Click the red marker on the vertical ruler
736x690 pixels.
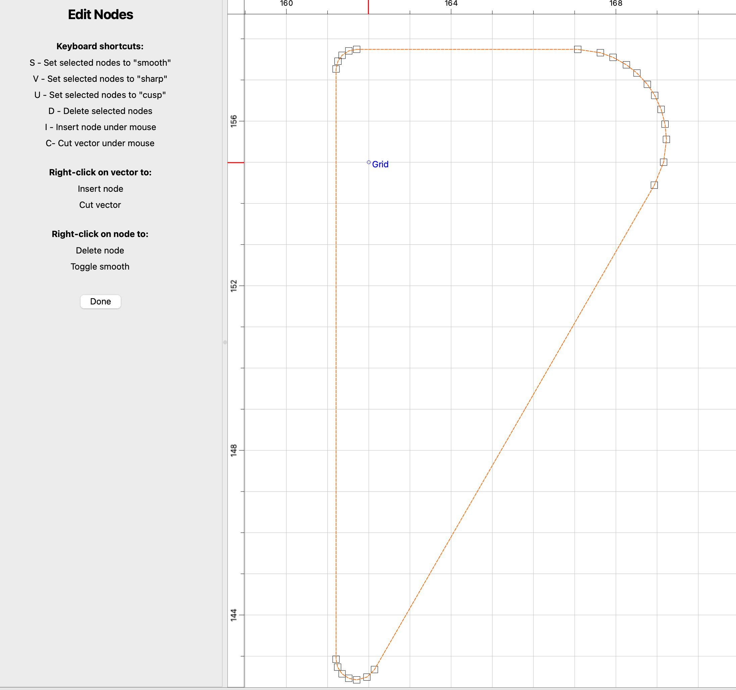[235, 162]
